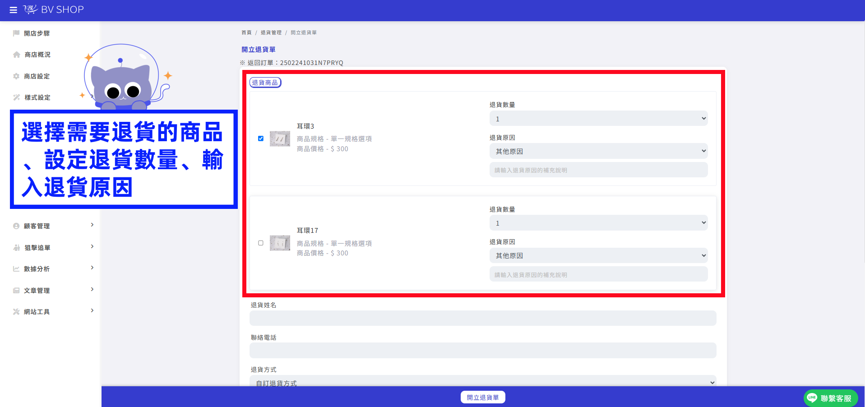Click the 開立退貨單 submit button

point(483,398)
